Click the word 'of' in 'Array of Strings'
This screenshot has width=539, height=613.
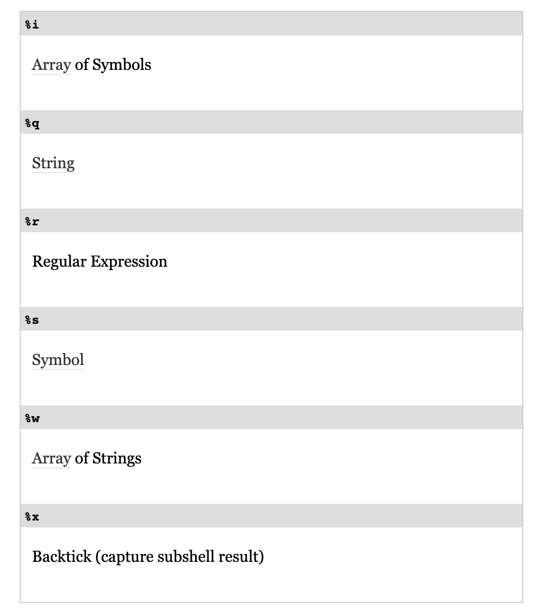coord(82,459)
